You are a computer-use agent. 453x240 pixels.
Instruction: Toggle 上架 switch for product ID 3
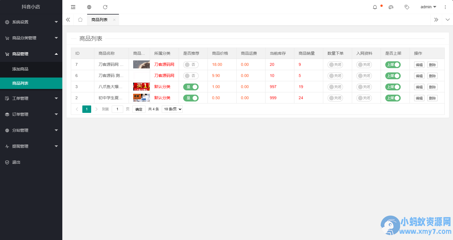click(393, 87)
